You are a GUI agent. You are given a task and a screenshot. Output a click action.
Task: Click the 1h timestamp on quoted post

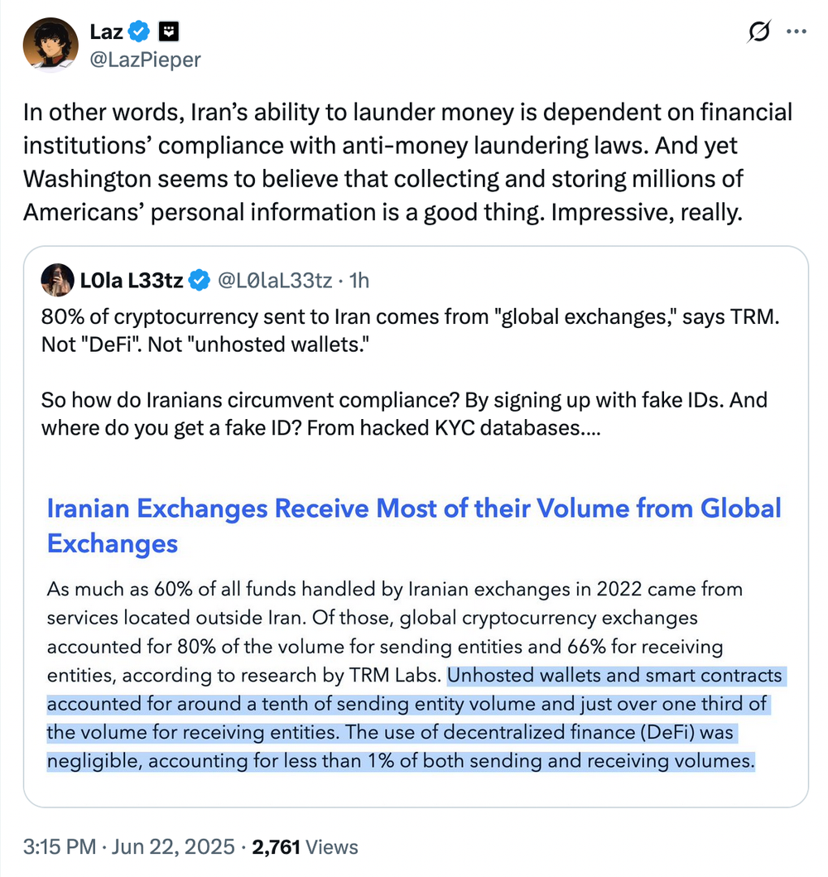(x=359, y=282)
